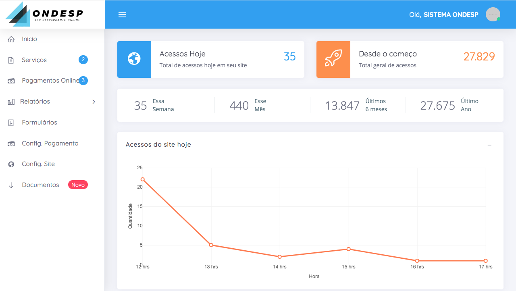This screenshot has width=516, height=291.
Task: Click the Config. Pagamento money icon
Action: coord(11,144)
